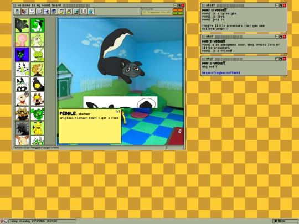The height and width of the screenshot is (224, 299).
Task: Click the computer icon in the vooki toolbar
Action: coord(17,12)
